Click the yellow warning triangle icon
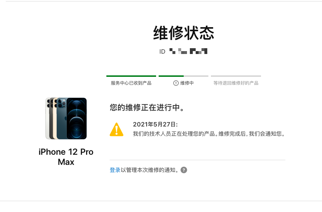The image size is (322, 212). [x=117, y=129]
